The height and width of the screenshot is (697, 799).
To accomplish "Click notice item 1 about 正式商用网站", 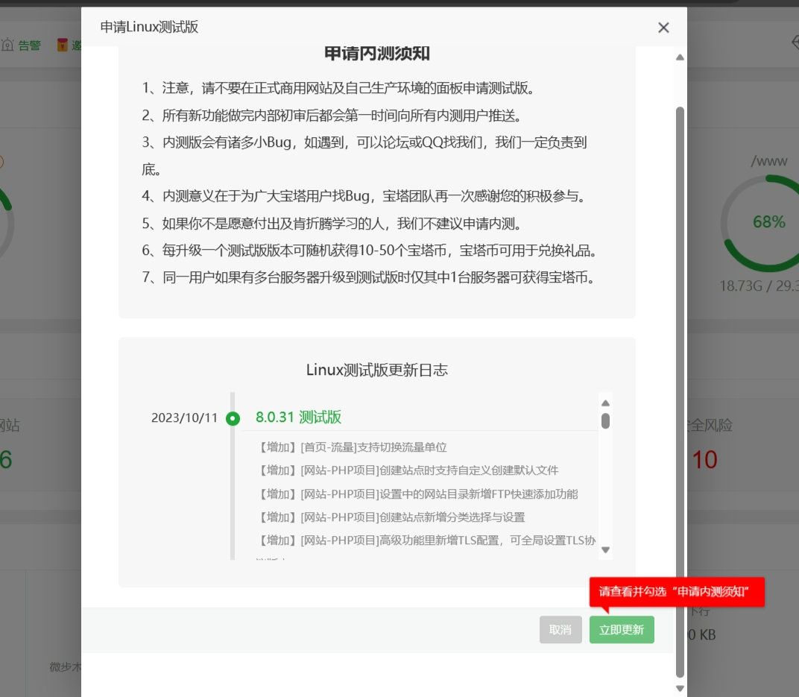I will [x=338, y=88].
